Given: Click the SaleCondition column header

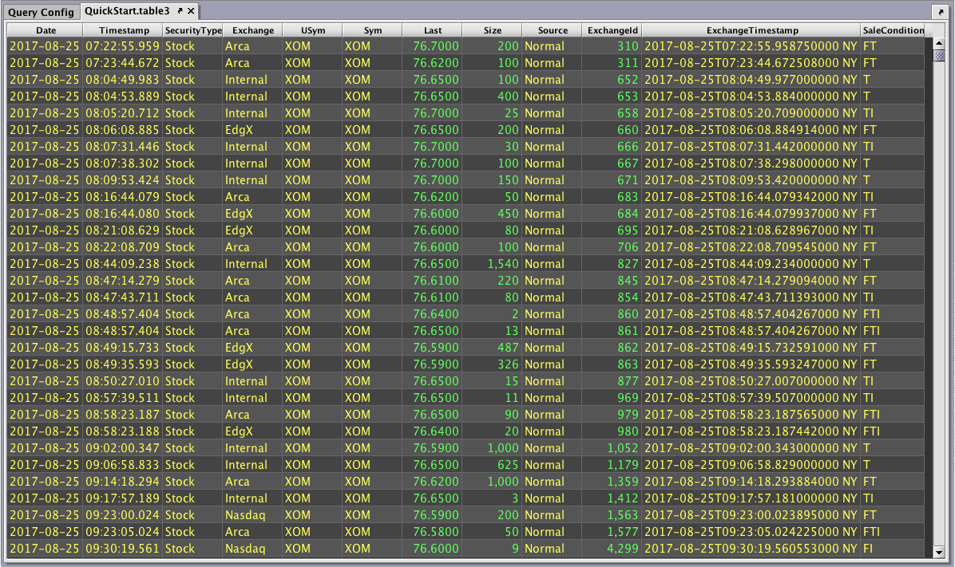Looking at the screenshot, I should tap(893, 30).
